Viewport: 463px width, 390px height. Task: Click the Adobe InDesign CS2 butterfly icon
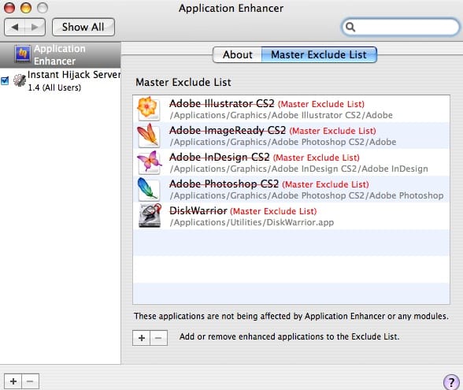click(149, 162)
